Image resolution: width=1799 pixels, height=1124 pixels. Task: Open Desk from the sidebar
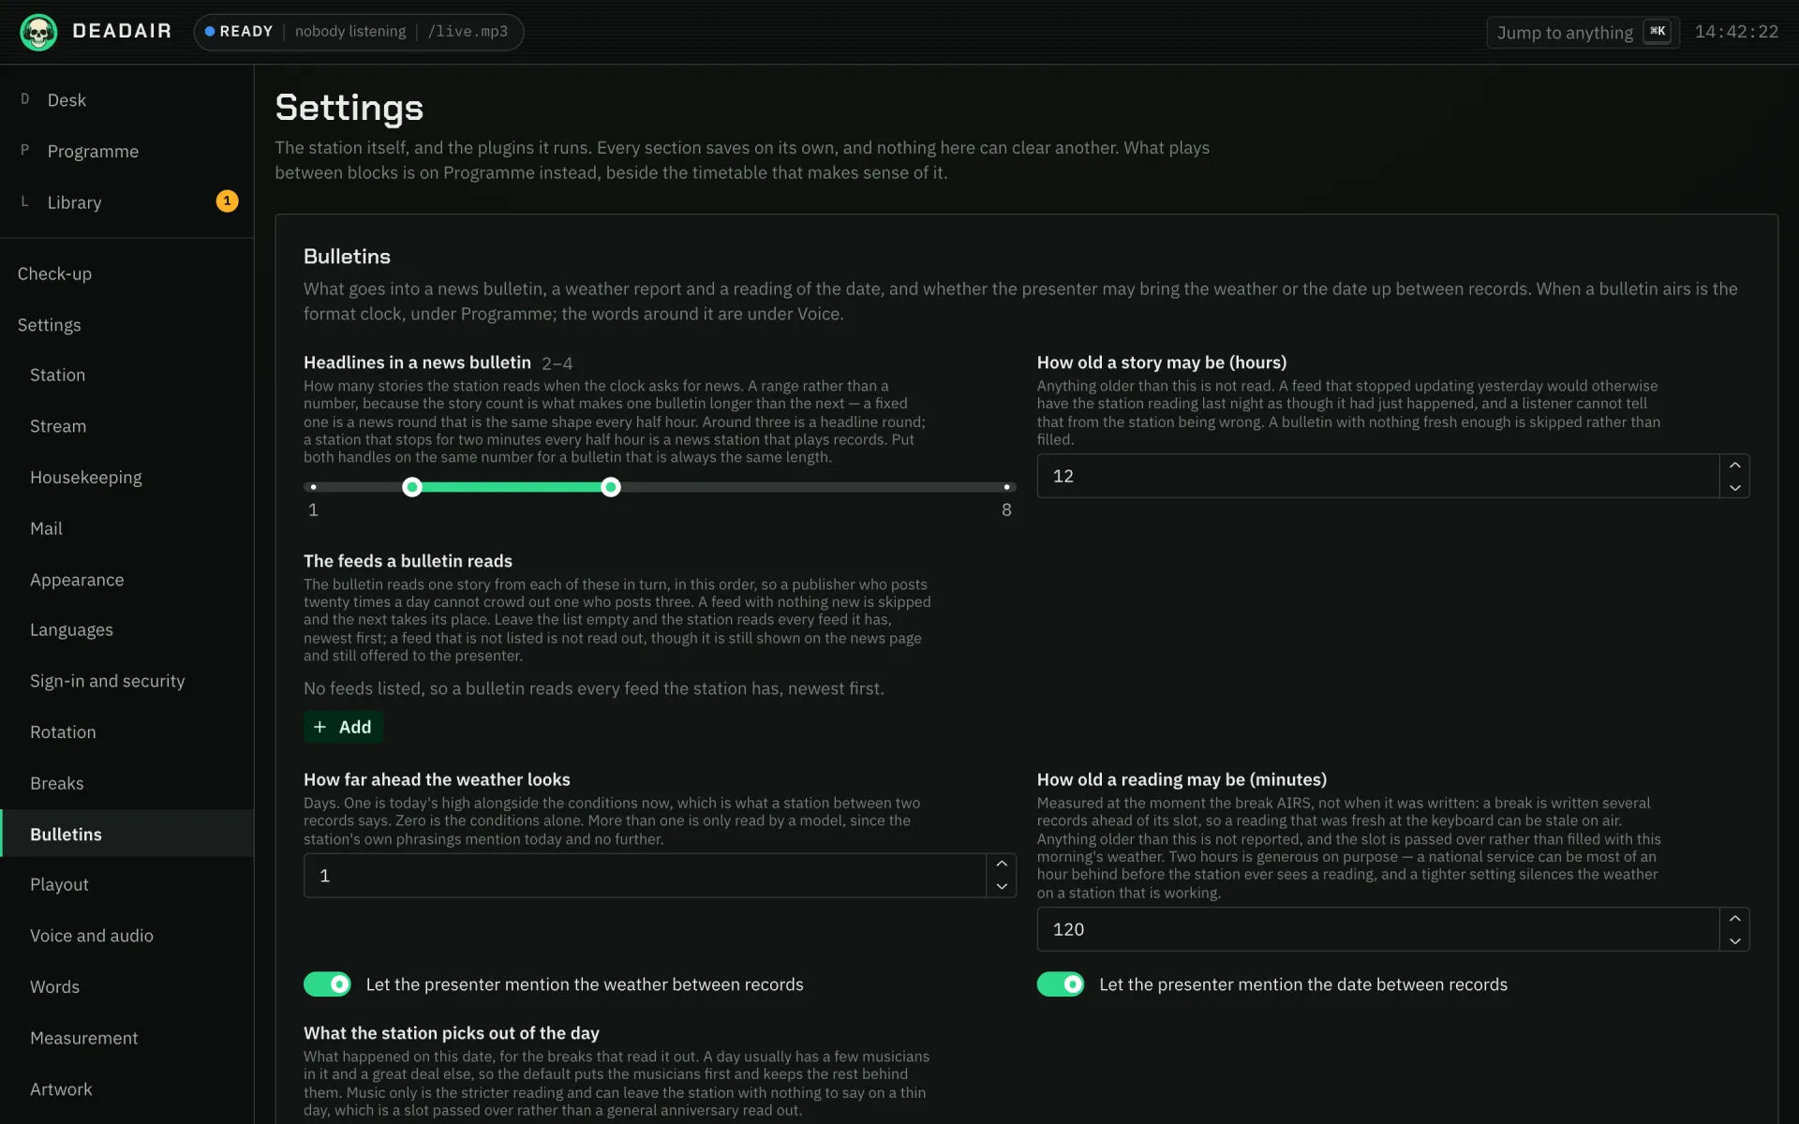126,100
